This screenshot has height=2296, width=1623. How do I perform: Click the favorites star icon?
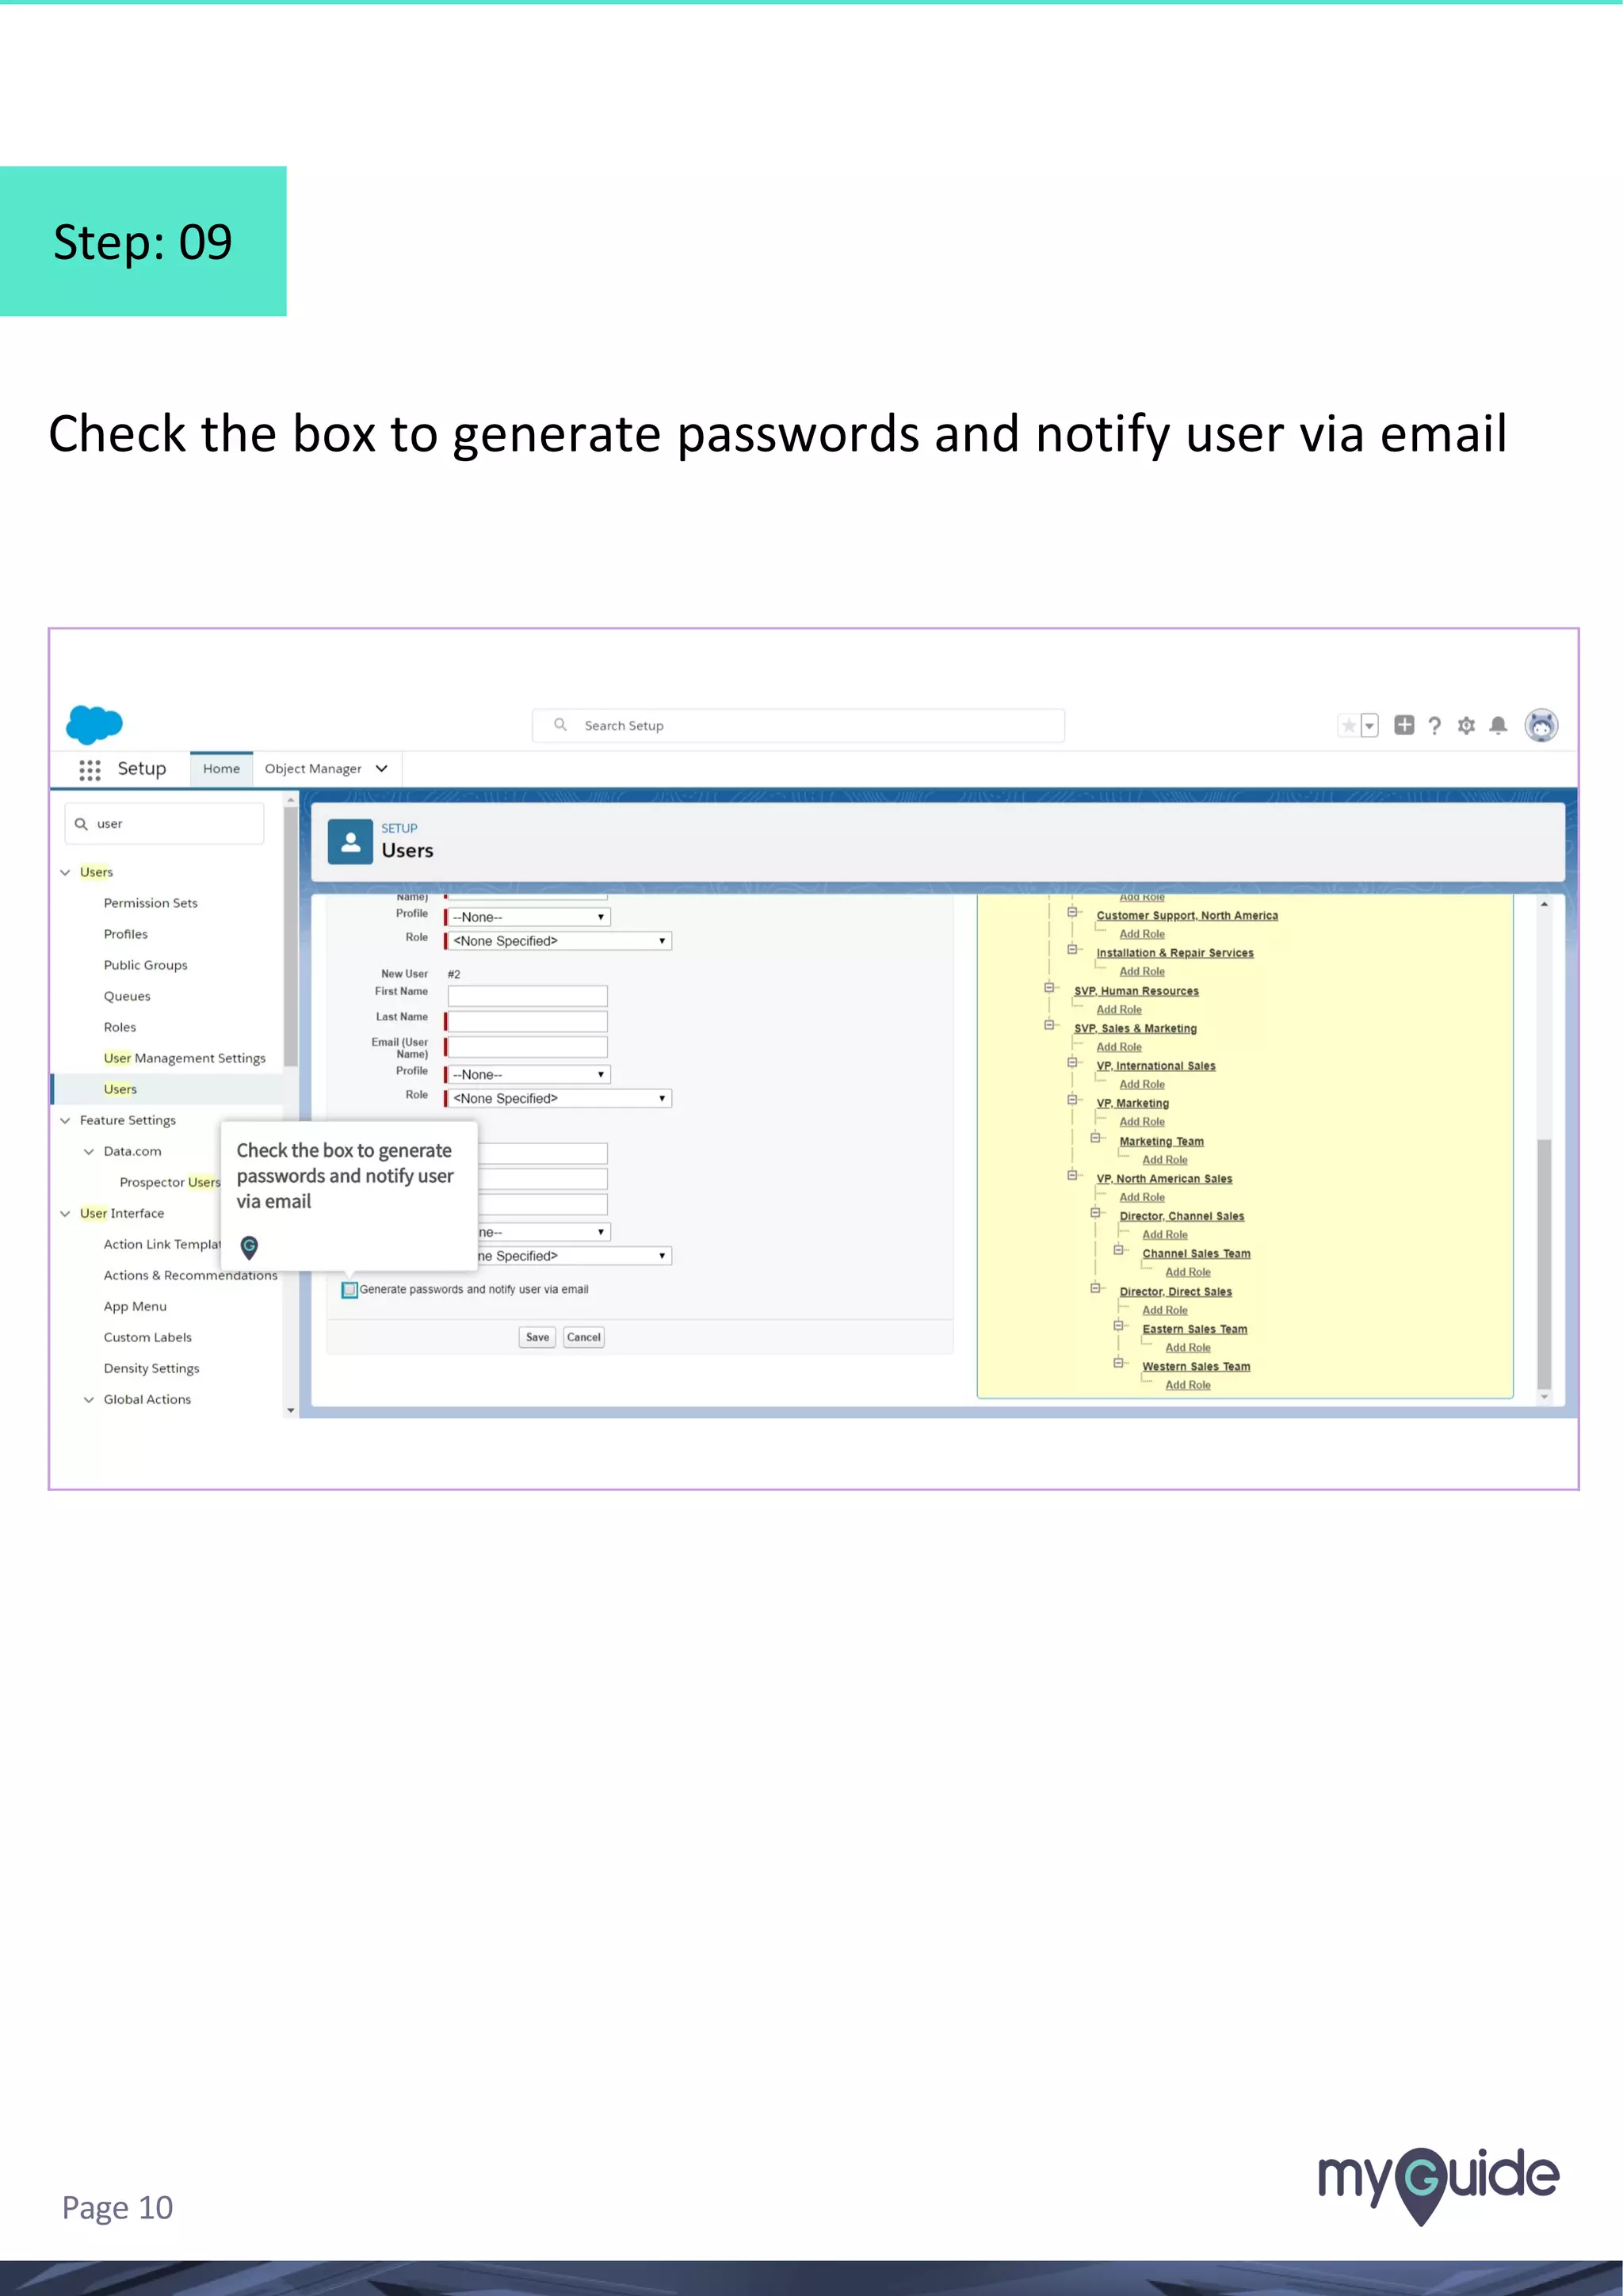pyautogui.click(x=1348, y=726)
